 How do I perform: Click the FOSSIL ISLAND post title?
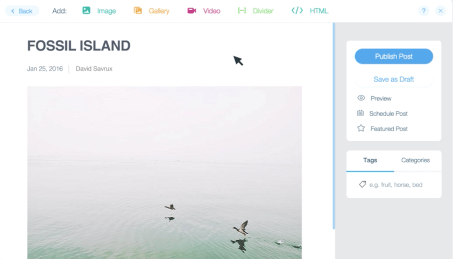pyautogui.click(x=79, y=46)
